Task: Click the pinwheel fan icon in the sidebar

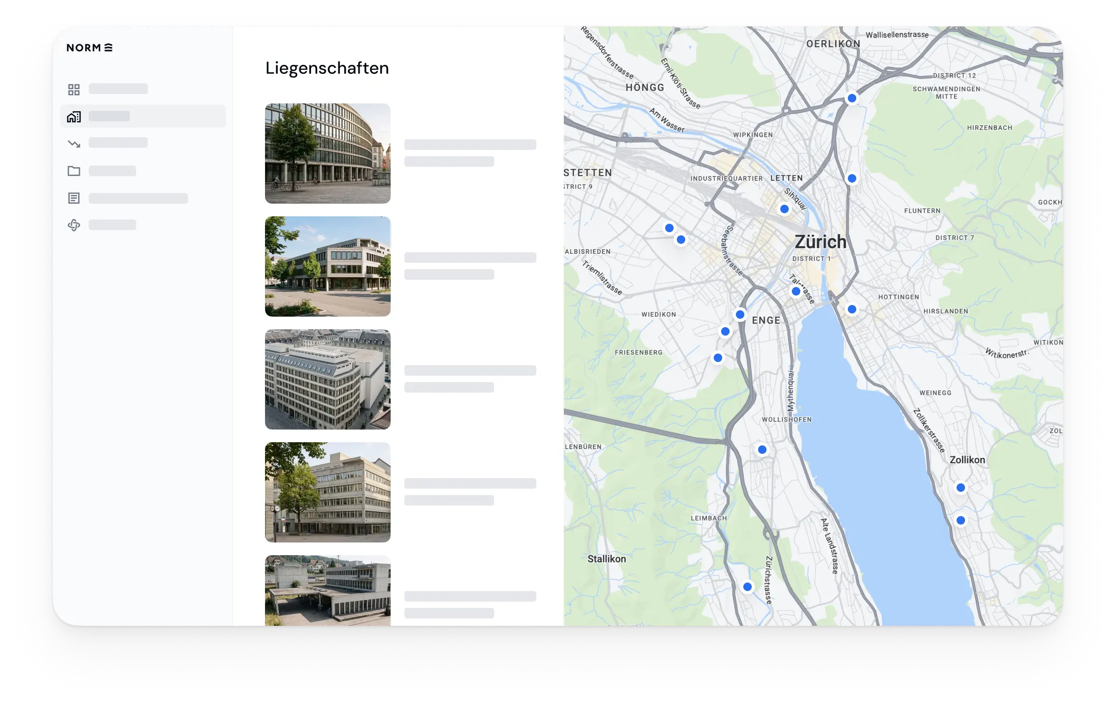Action: (x=74, y=225)
